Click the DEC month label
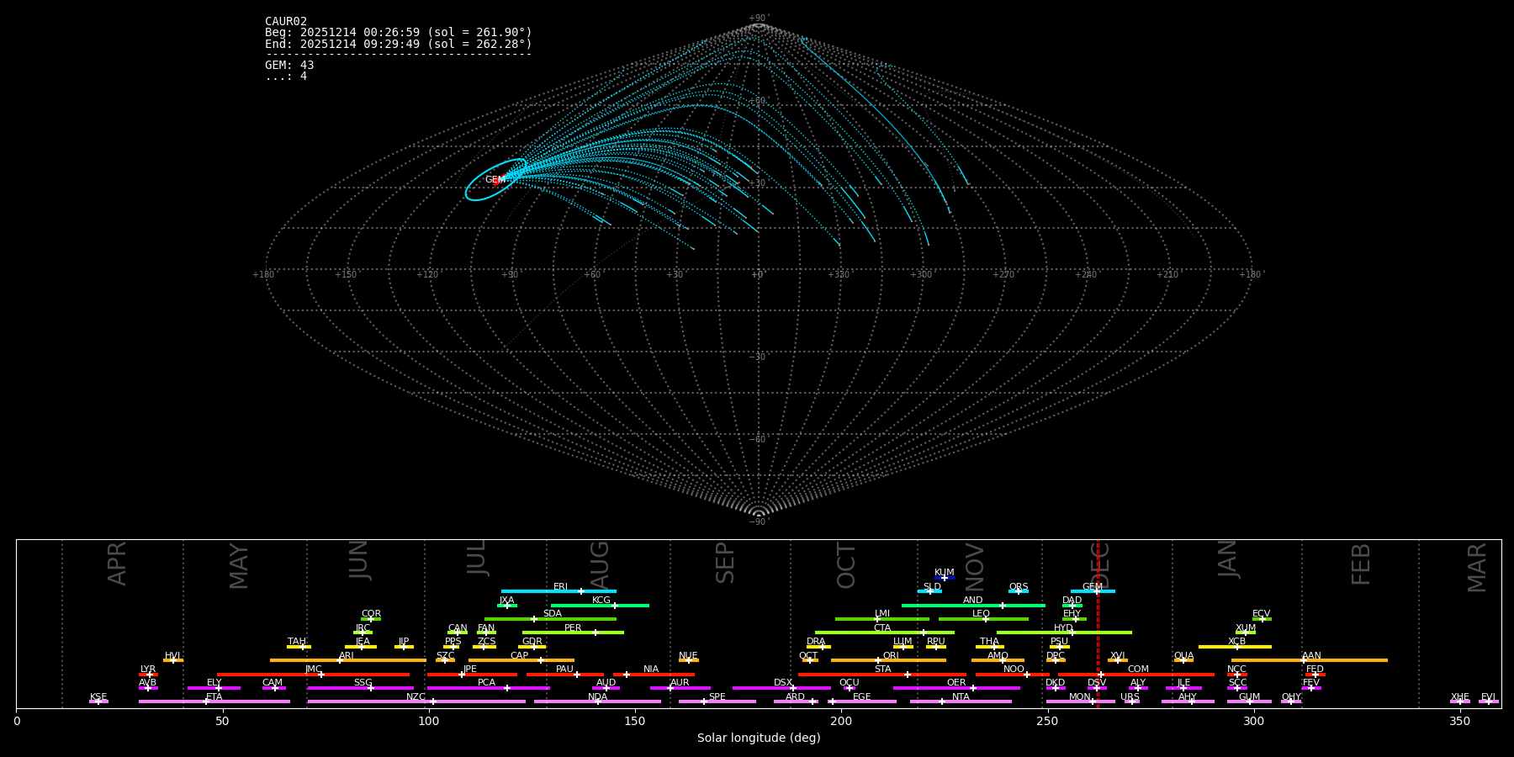1514x757 pixels. [1100, 565]
